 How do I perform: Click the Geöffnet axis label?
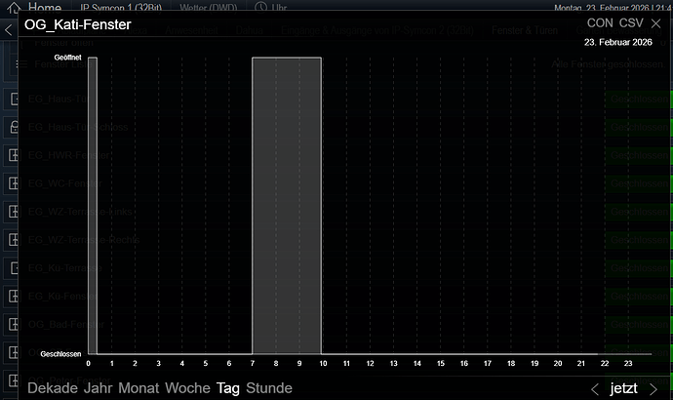tap(68, 58)
